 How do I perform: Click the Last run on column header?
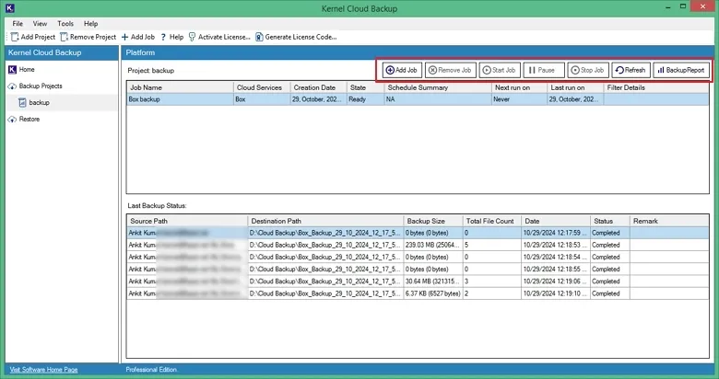pyautogui.click(x=575, y=87)
